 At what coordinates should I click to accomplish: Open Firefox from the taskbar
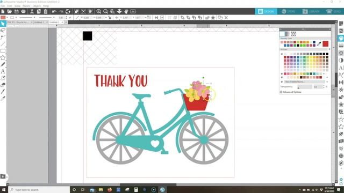[110, 190]
